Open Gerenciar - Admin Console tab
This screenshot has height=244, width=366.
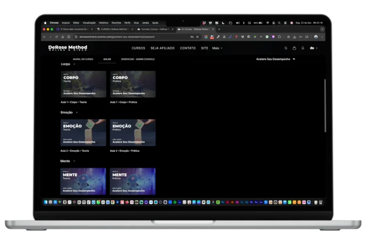[138, 59]
